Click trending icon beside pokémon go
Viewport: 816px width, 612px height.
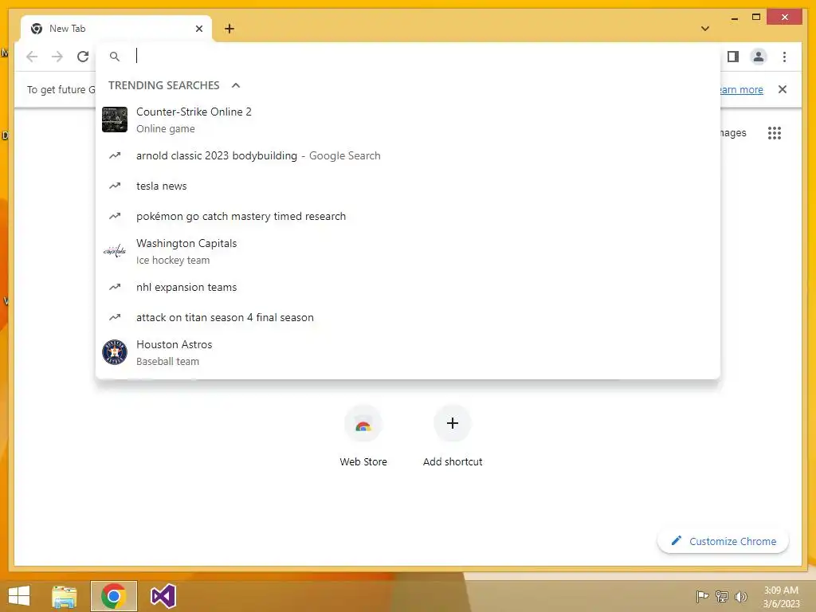[115, 216]
